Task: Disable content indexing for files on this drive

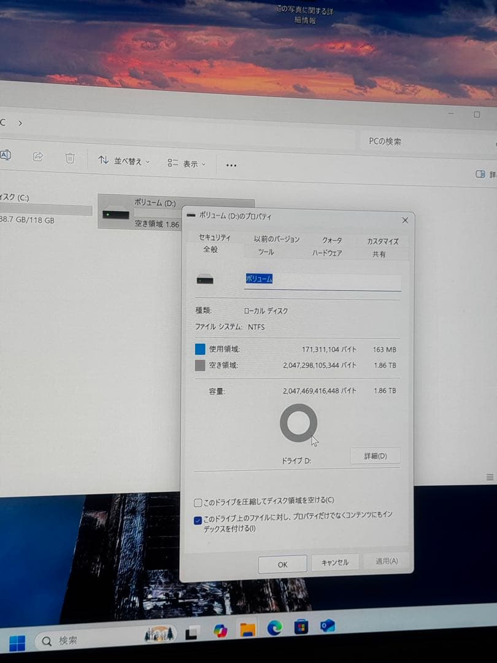Action: (x=198, y=520)
